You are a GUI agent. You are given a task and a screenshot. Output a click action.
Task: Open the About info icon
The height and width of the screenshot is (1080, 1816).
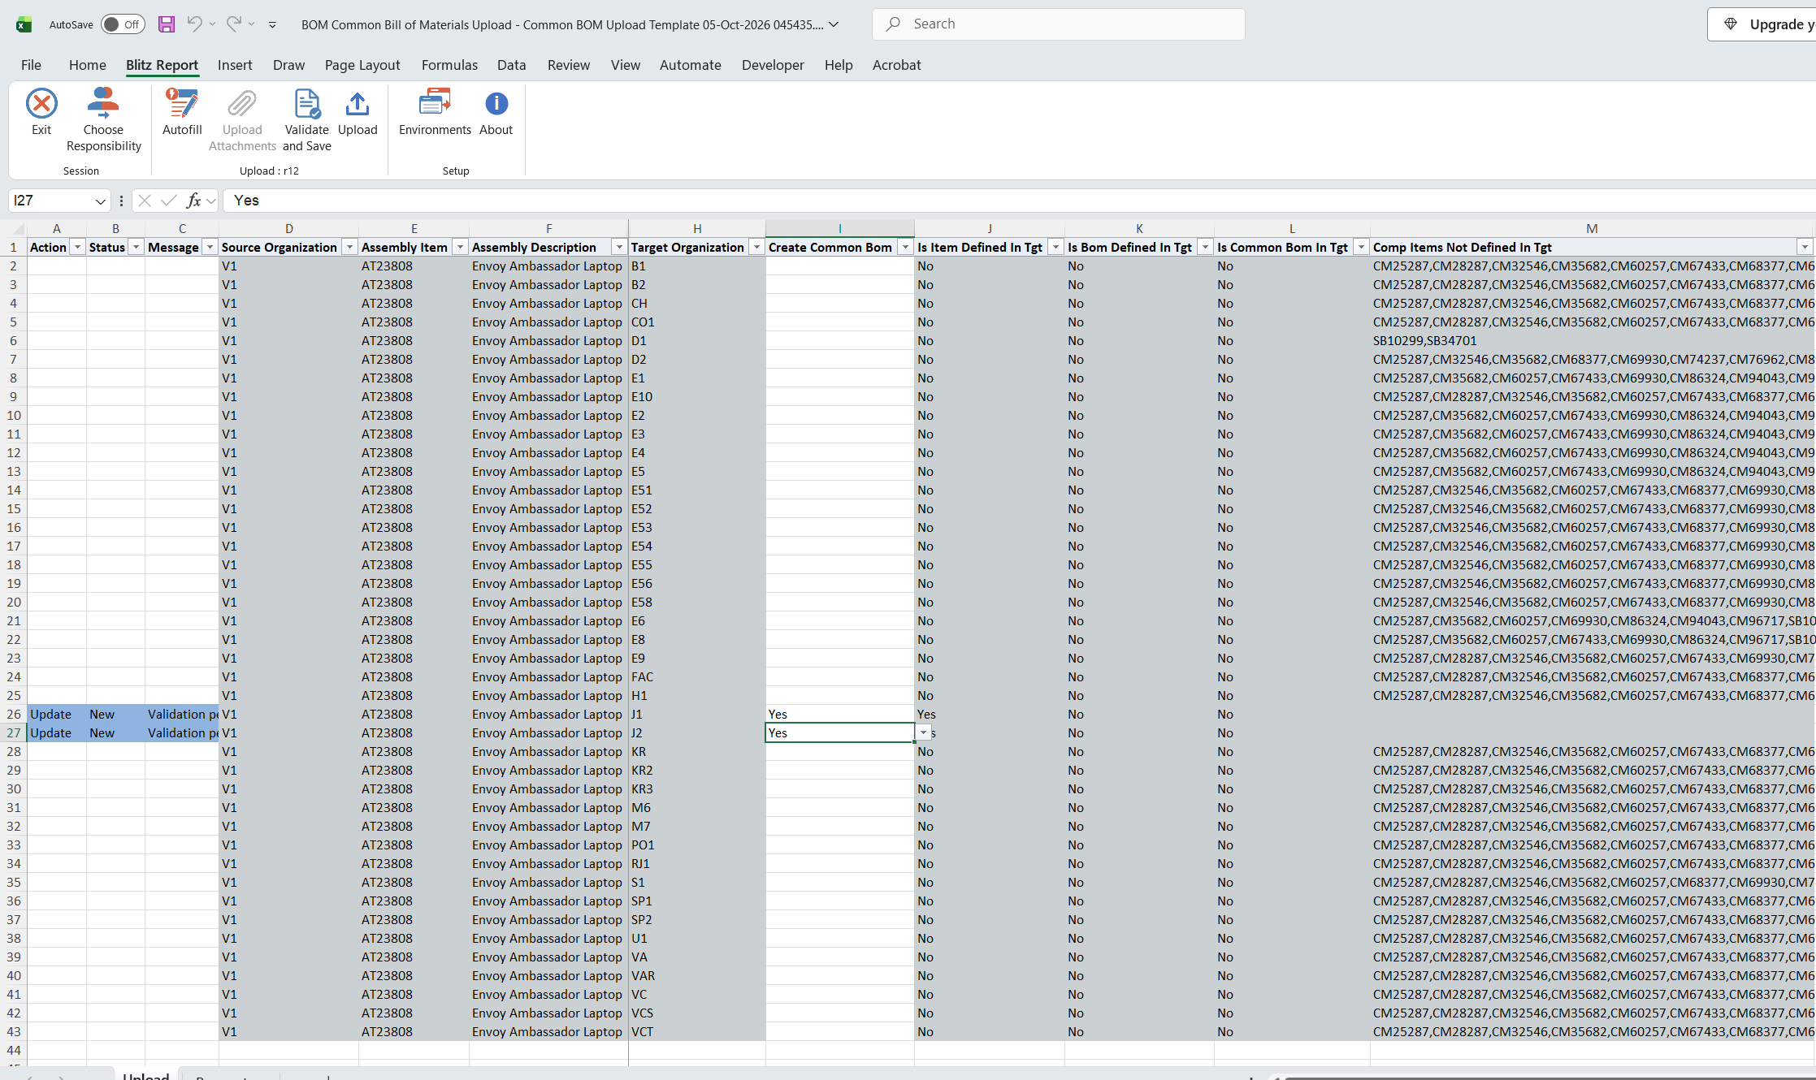click(x=496, y=104)
